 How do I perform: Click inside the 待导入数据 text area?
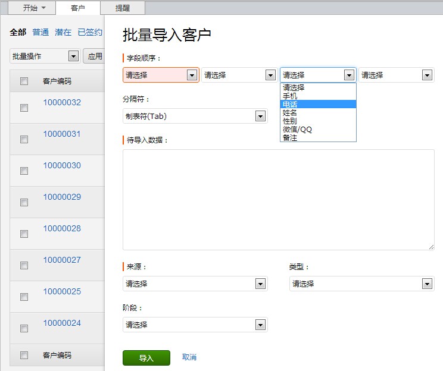point(278,199)
